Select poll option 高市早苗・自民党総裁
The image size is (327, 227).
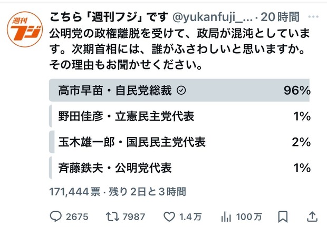(x=179, y=91)
